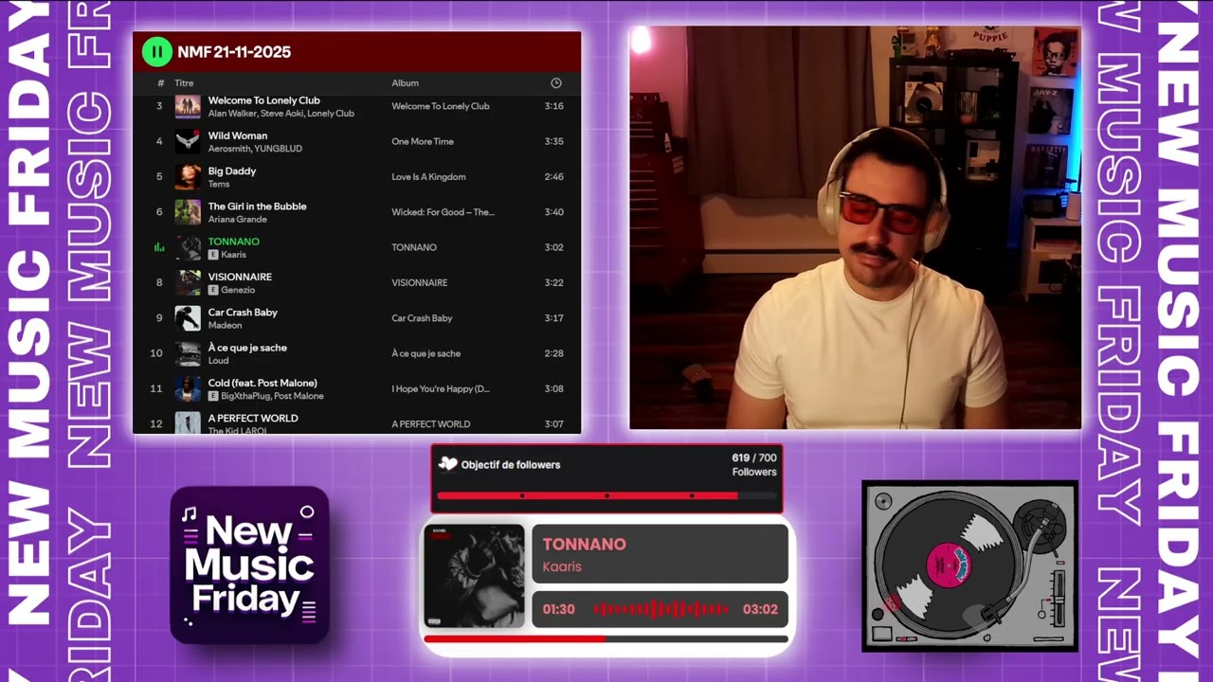
Task: Click the heart icon in the followers goal
Action: [448, 464]
